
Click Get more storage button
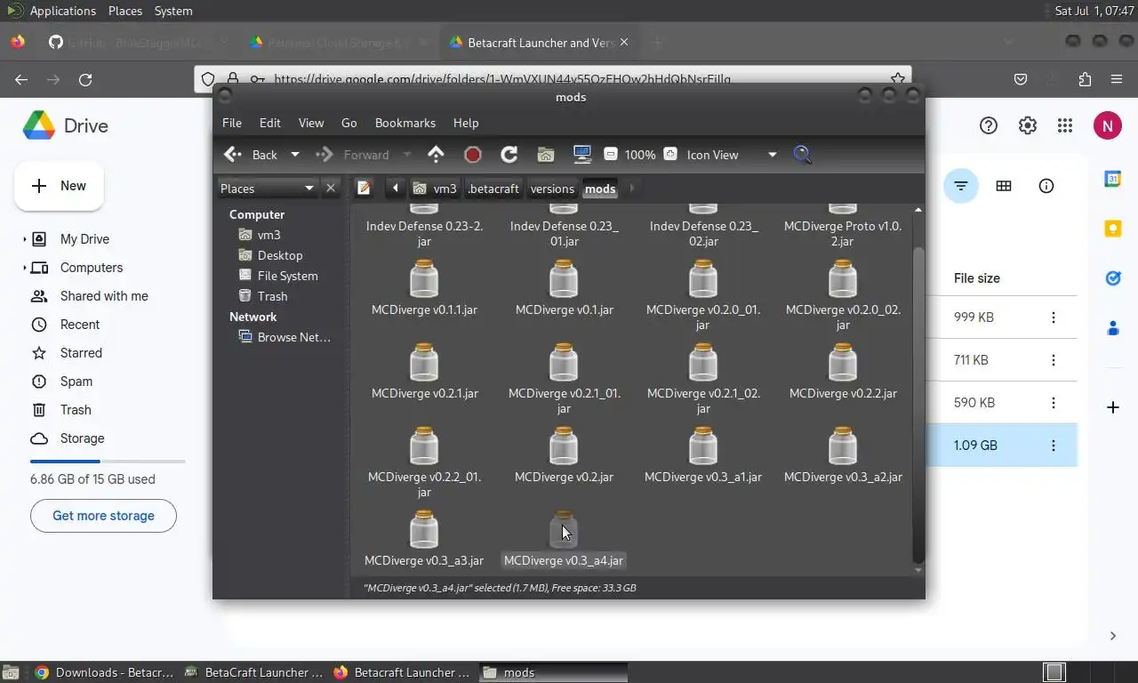(103, 516)
